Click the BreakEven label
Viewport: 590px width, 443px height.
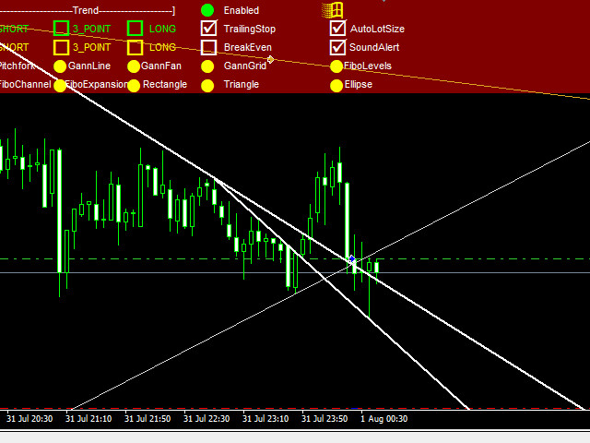click(248, 47)
